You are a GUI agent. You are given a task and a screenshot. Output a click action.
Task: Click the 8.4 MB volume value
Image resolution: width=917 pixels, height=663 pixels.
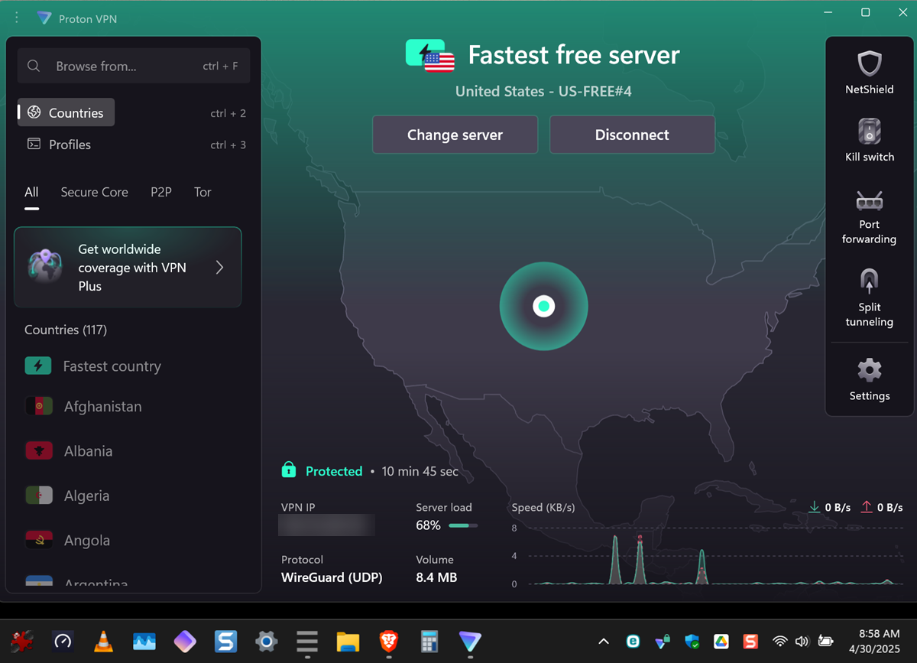[436, 577]
